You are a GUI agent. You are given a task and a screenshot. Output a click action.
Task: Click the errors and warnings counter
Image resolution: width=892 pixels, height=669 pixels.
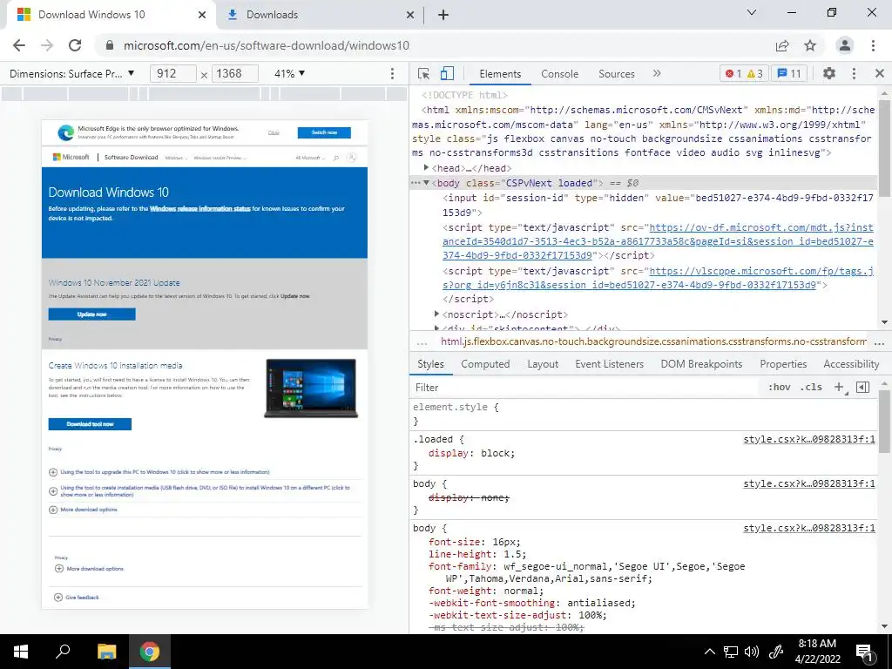pyautogui.click(x=744, y=73)
